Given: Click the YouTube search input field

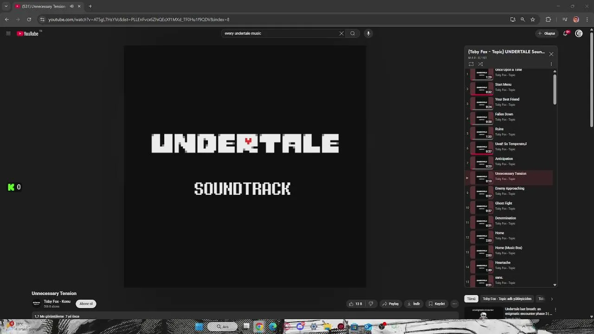Looking at the screenshot, I should tap(280, 33).
